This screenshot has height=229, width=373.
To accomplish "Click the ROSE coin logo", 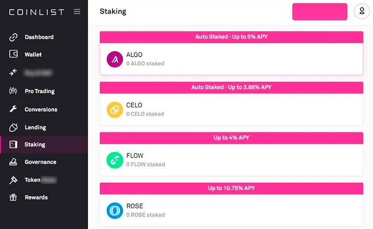I will tap(115, 211).
